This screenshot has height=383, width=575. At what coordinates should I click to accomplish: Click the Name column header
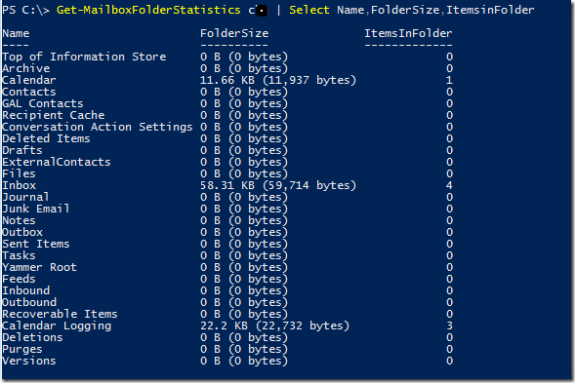click(16, 33)
